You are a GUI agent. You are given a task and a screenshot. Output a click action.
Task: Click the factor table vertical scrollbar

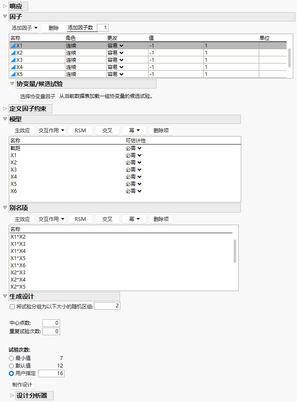click(289, 58)
